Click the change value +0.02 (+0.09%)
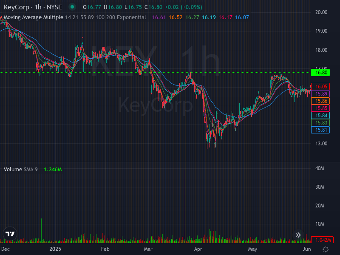 [184, 7]
